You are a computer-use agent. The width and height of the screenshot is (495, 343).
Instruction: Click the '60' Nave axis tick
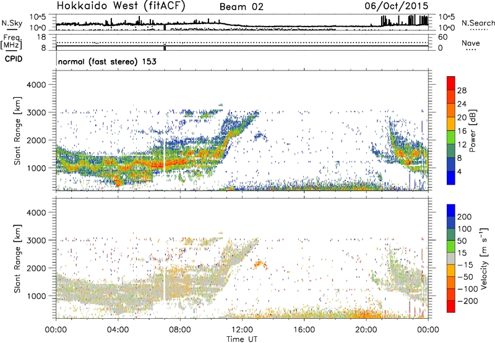click(x=442, y=37)
